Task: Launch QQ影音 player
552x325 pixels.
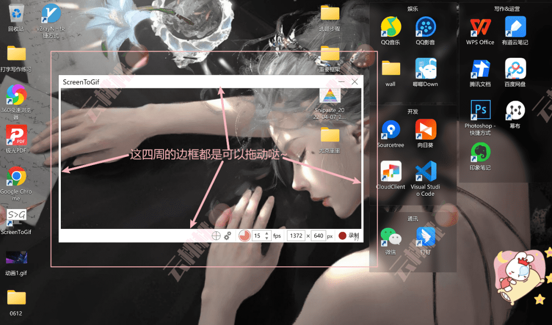Action: point(426,27)
